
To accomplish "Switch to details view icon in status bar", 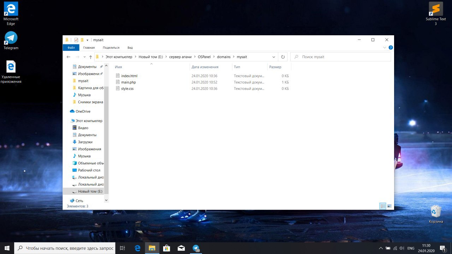I will [x=383, y=206].
